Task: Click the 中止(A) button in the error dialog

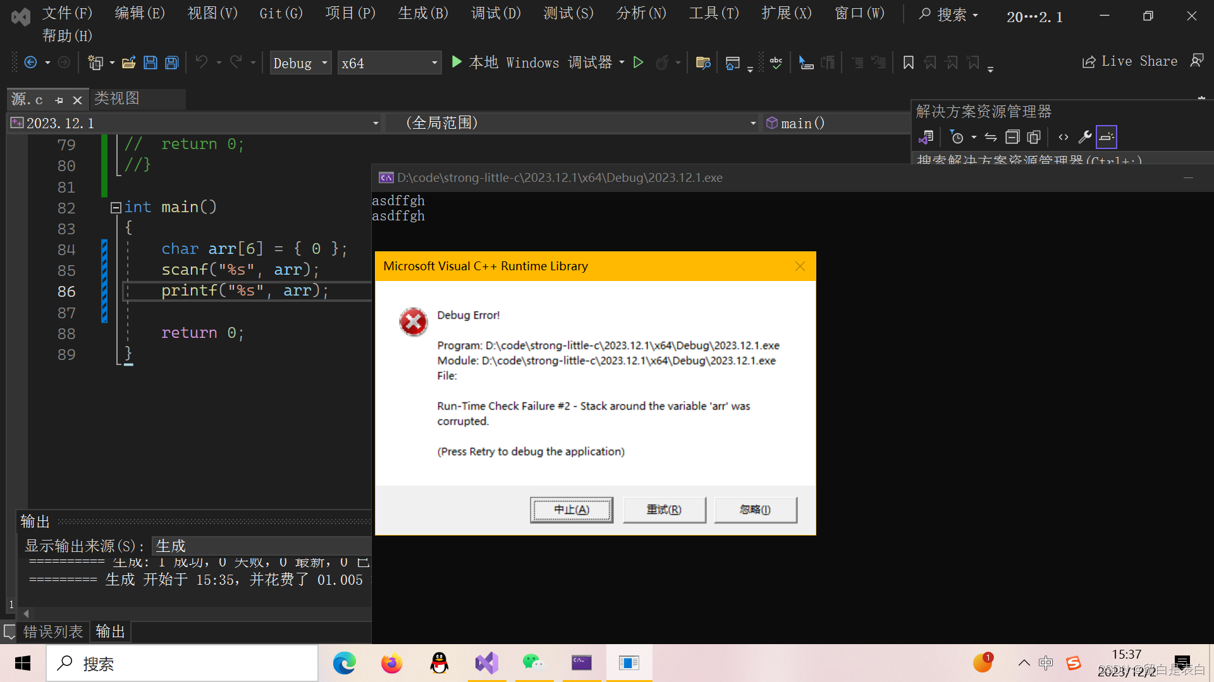Action: pos(572,510)
